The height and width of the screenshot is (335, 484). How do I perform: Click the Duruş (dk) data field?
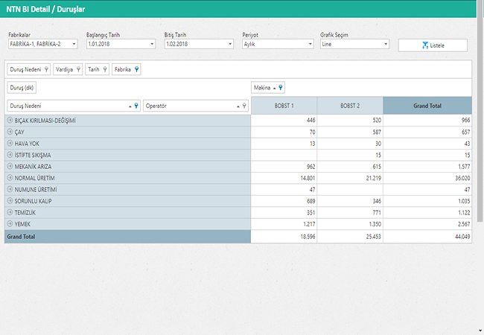22,88
